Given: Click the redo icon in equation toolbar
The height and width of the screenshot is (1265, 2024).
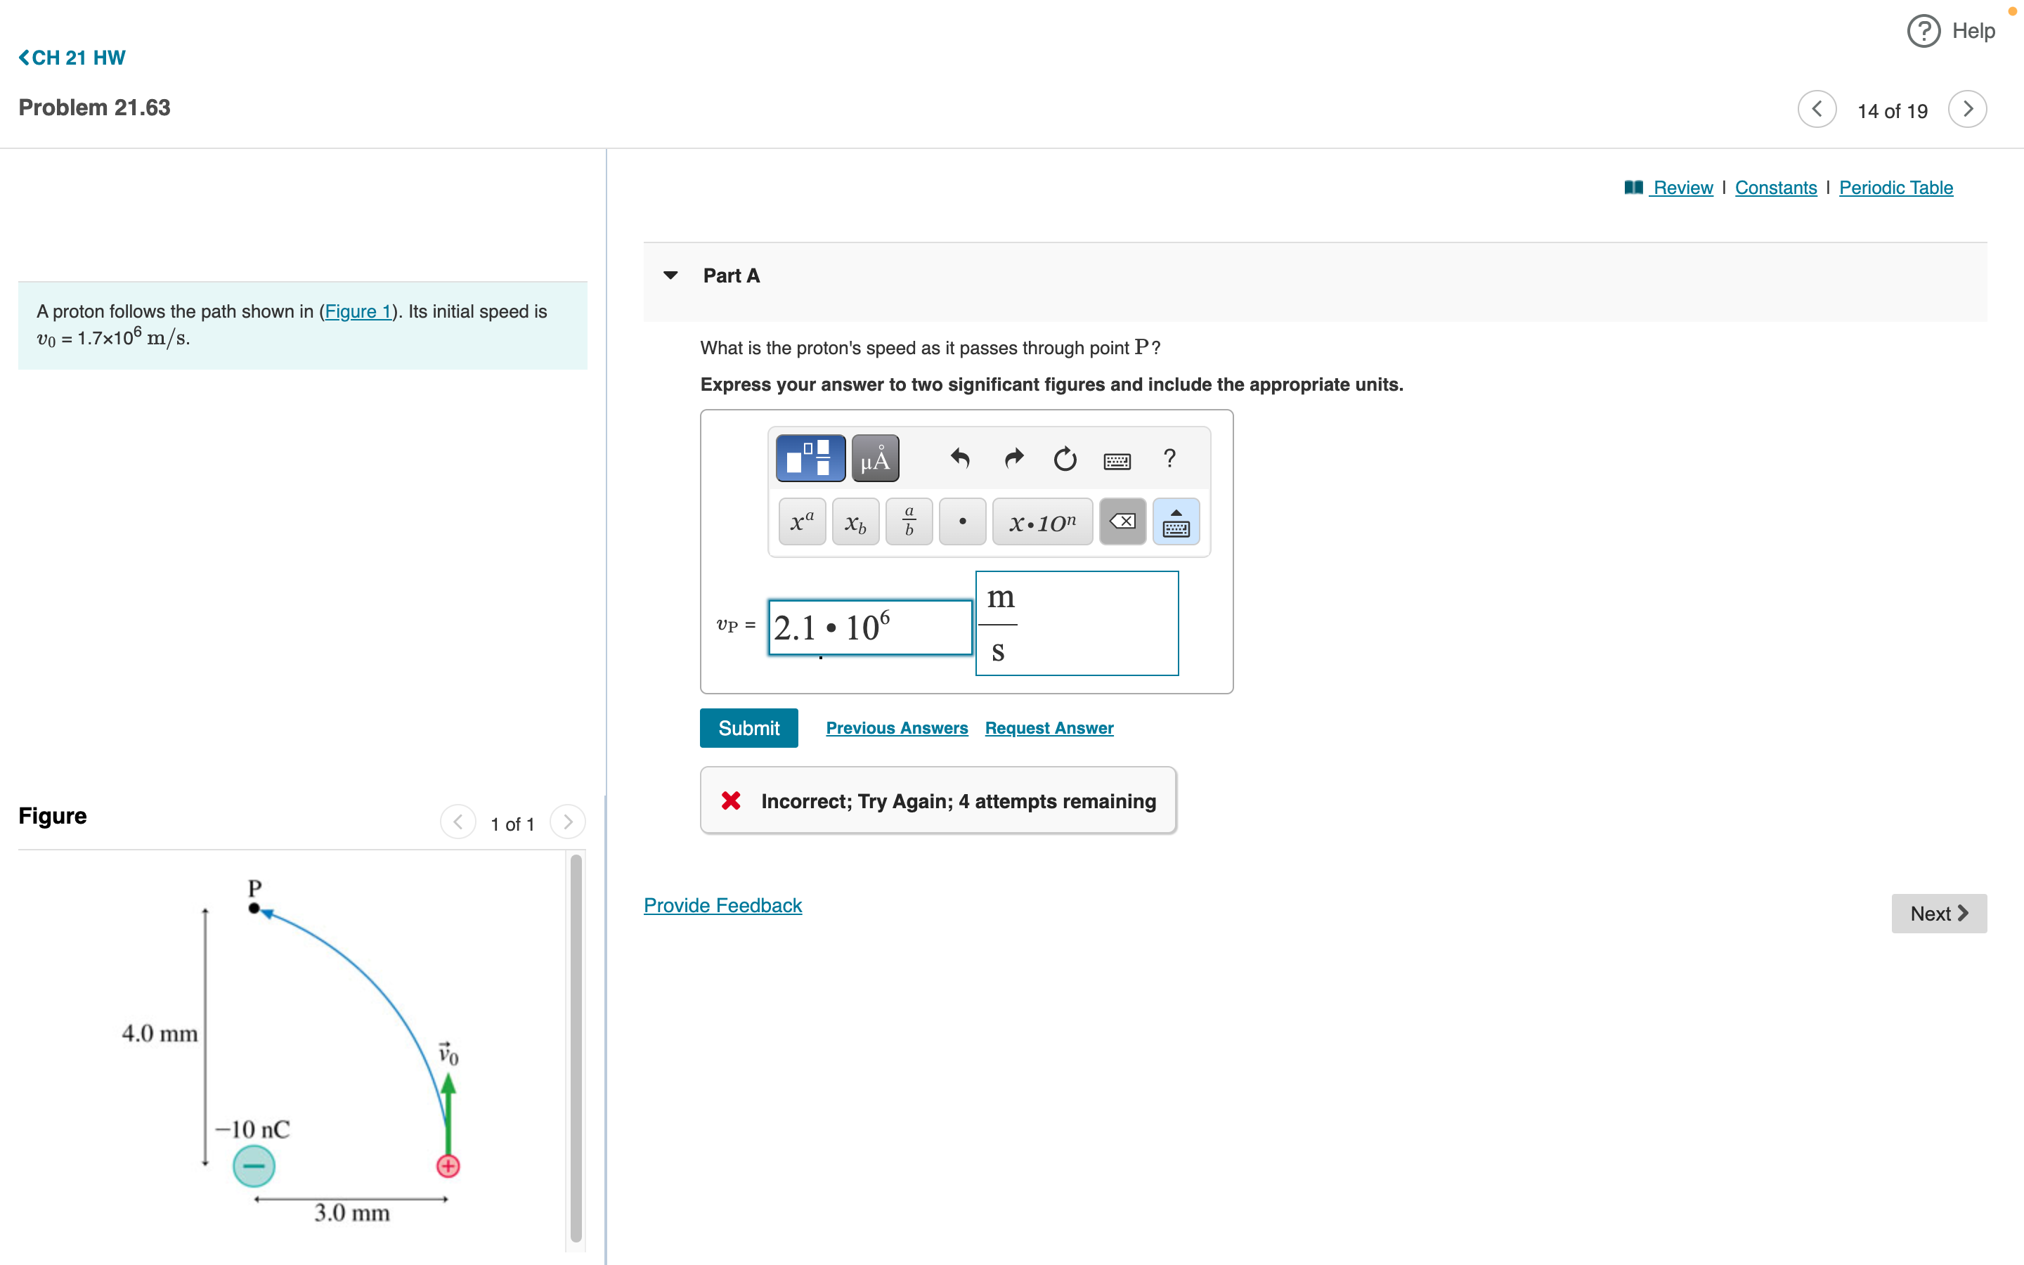Looking at the screenshot, I should pyautogui.click(x=1013, y=460).
